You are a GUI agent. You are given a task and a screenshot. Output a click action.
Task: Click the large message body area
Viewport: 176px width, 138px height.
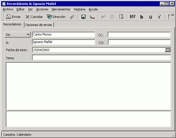(x=88, y=86)
